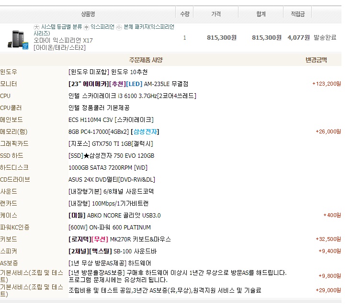This screenshot has height=305, width=352.
Task: Open the 익스피리언 category link
Action: point(102,27)
